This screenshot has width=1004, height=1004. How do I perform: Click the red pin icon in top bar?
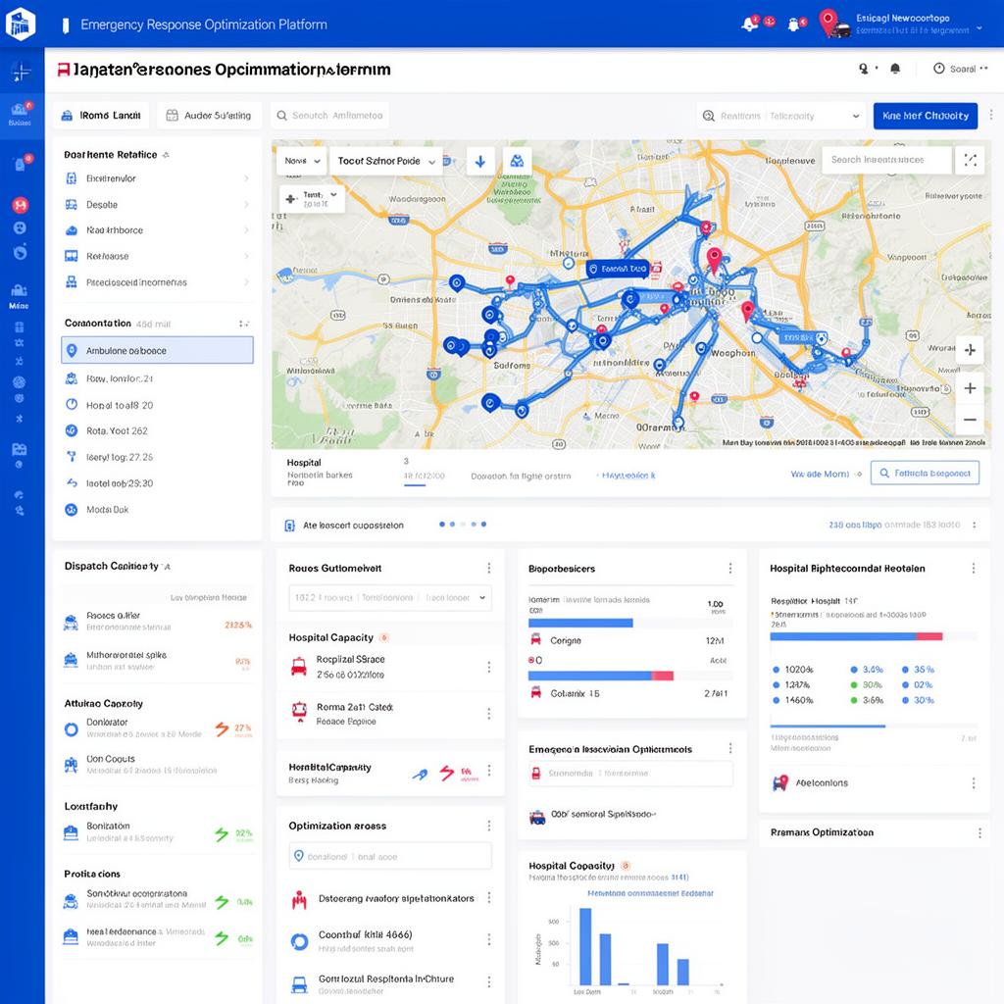[x=828, y=20]
